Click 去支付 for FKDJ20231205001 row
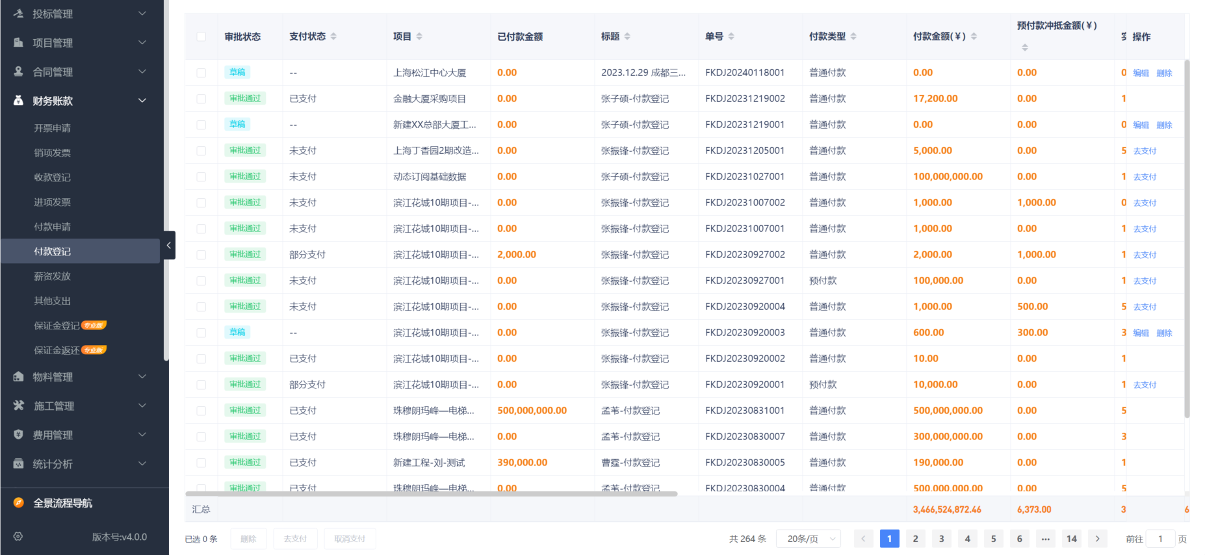This screenshot has height=555, width=1205. click(1145, 151)
